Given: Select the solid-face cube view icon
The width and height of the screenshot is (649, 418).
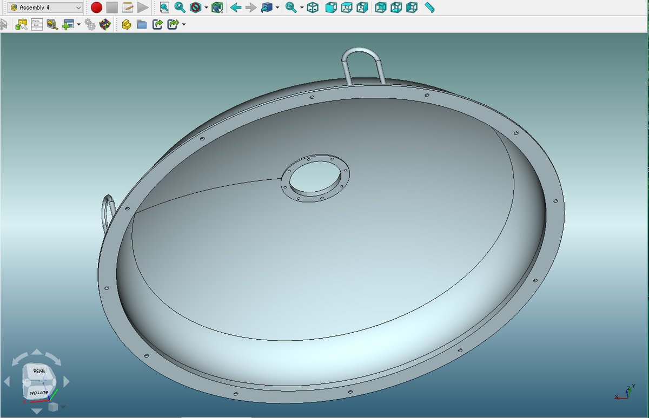Looking at the screenshot, I should [x=331, y=8].
